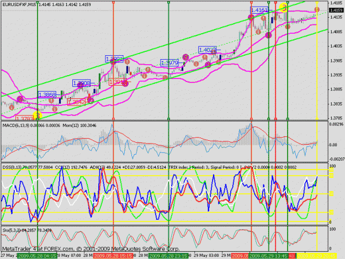Grab the top handle of the 23:15 green vertical line

point(168,2)
